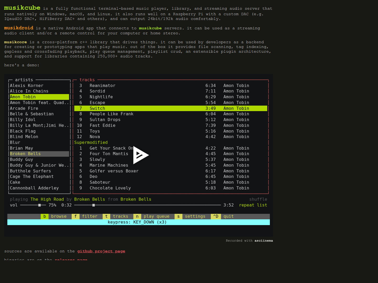Click the 3:52 total duration
The height and width of the screenshot is (283, 378).
click(228, 205)
